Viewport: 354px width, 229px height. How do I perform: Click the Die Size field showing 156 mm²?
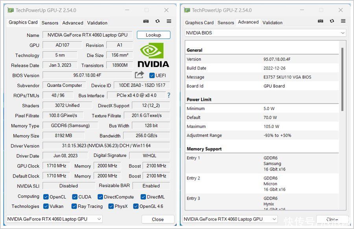(120, 55)
